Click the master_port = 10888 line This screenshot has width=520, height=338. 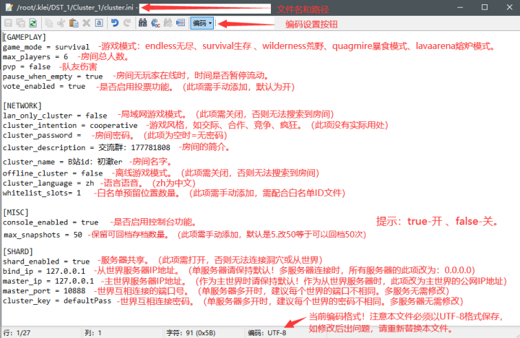(44, 291)
